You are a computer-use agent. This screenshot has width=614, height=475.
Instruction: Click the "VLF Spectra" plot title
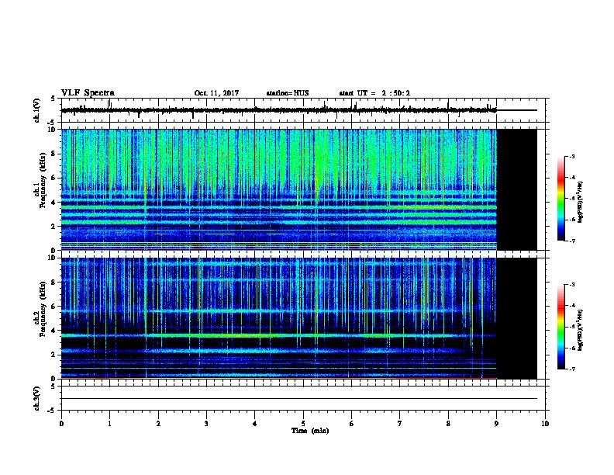tap(88, 92)
